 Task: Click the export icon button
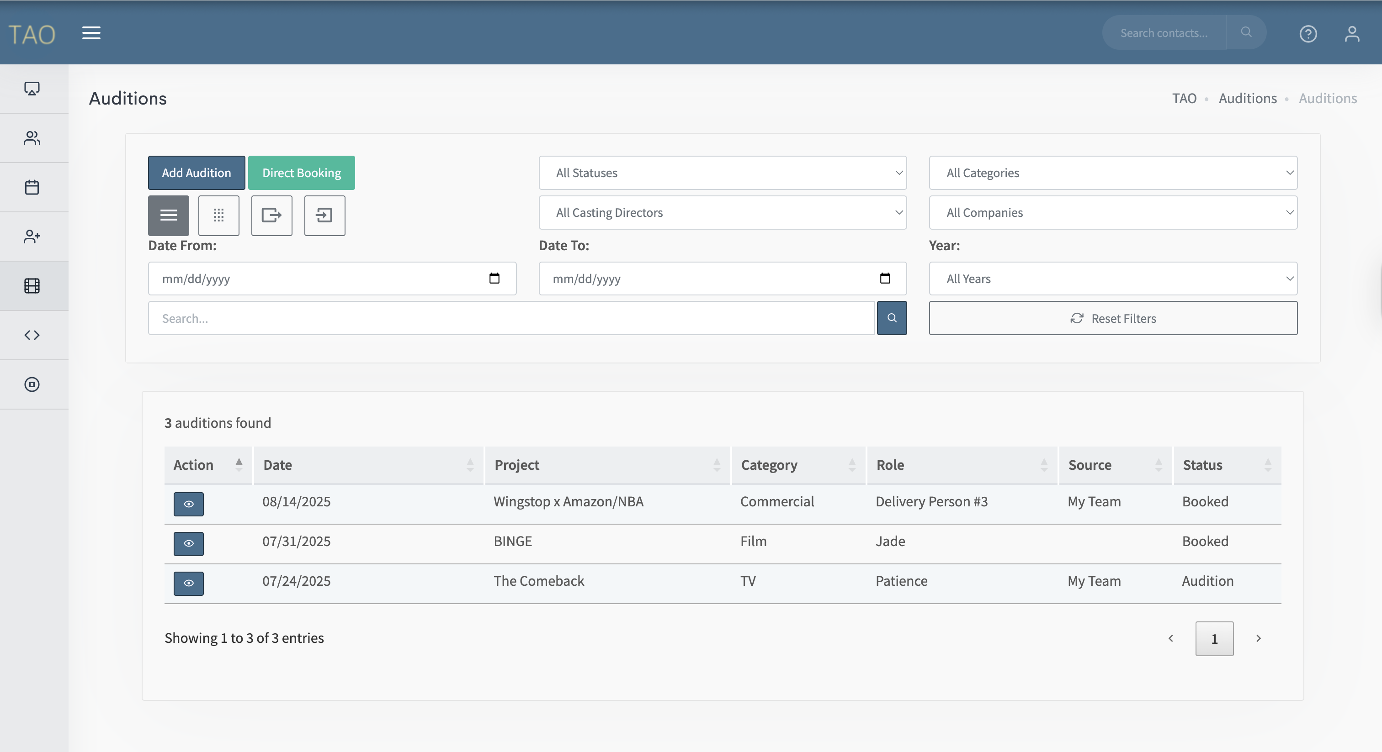pos(271,216)
